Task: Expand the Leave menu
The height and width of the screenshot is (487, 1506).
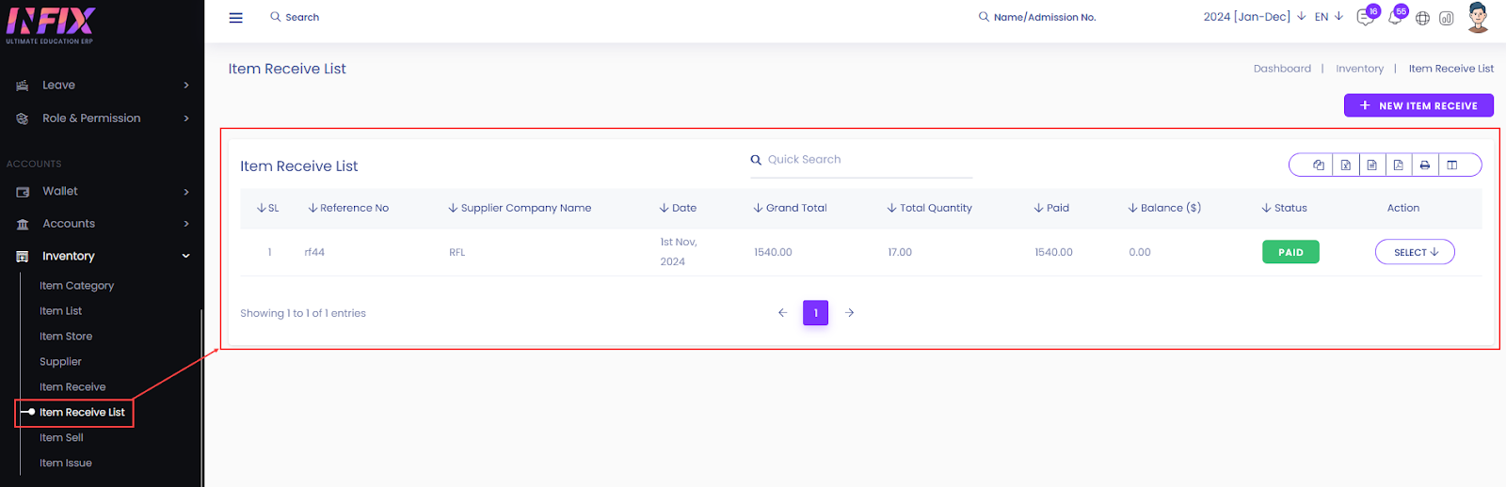Action: pyautogui.click(x=102, y=85)
